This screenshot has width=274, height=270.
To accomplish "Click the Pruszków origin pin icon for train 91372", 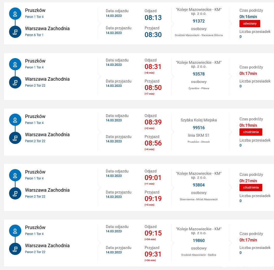I will tap(15, 13).
